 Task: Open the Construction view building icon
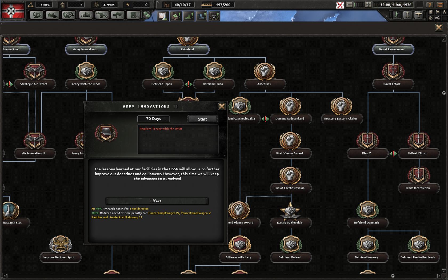point(86,15)
